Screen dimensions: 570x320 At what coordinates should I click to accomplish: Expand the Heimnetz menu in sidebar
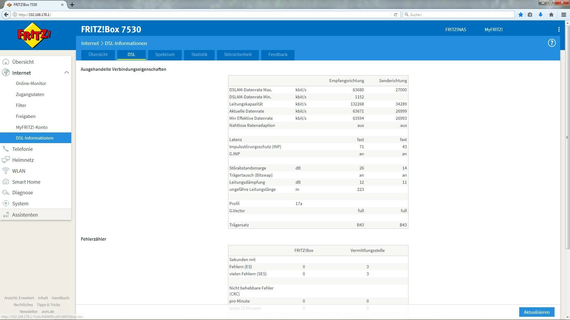pos(23,160)
